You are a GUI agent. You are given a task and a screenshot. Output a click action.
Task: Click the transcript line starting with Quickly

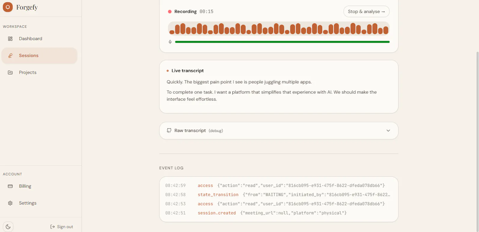[239, 82]
